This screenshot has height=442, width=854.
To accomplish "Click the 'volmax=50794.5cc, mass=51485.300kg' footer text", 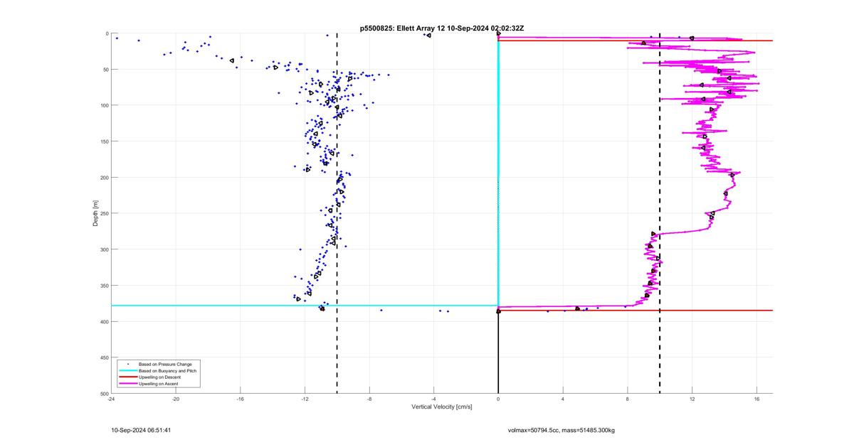I will pos(561,430).
